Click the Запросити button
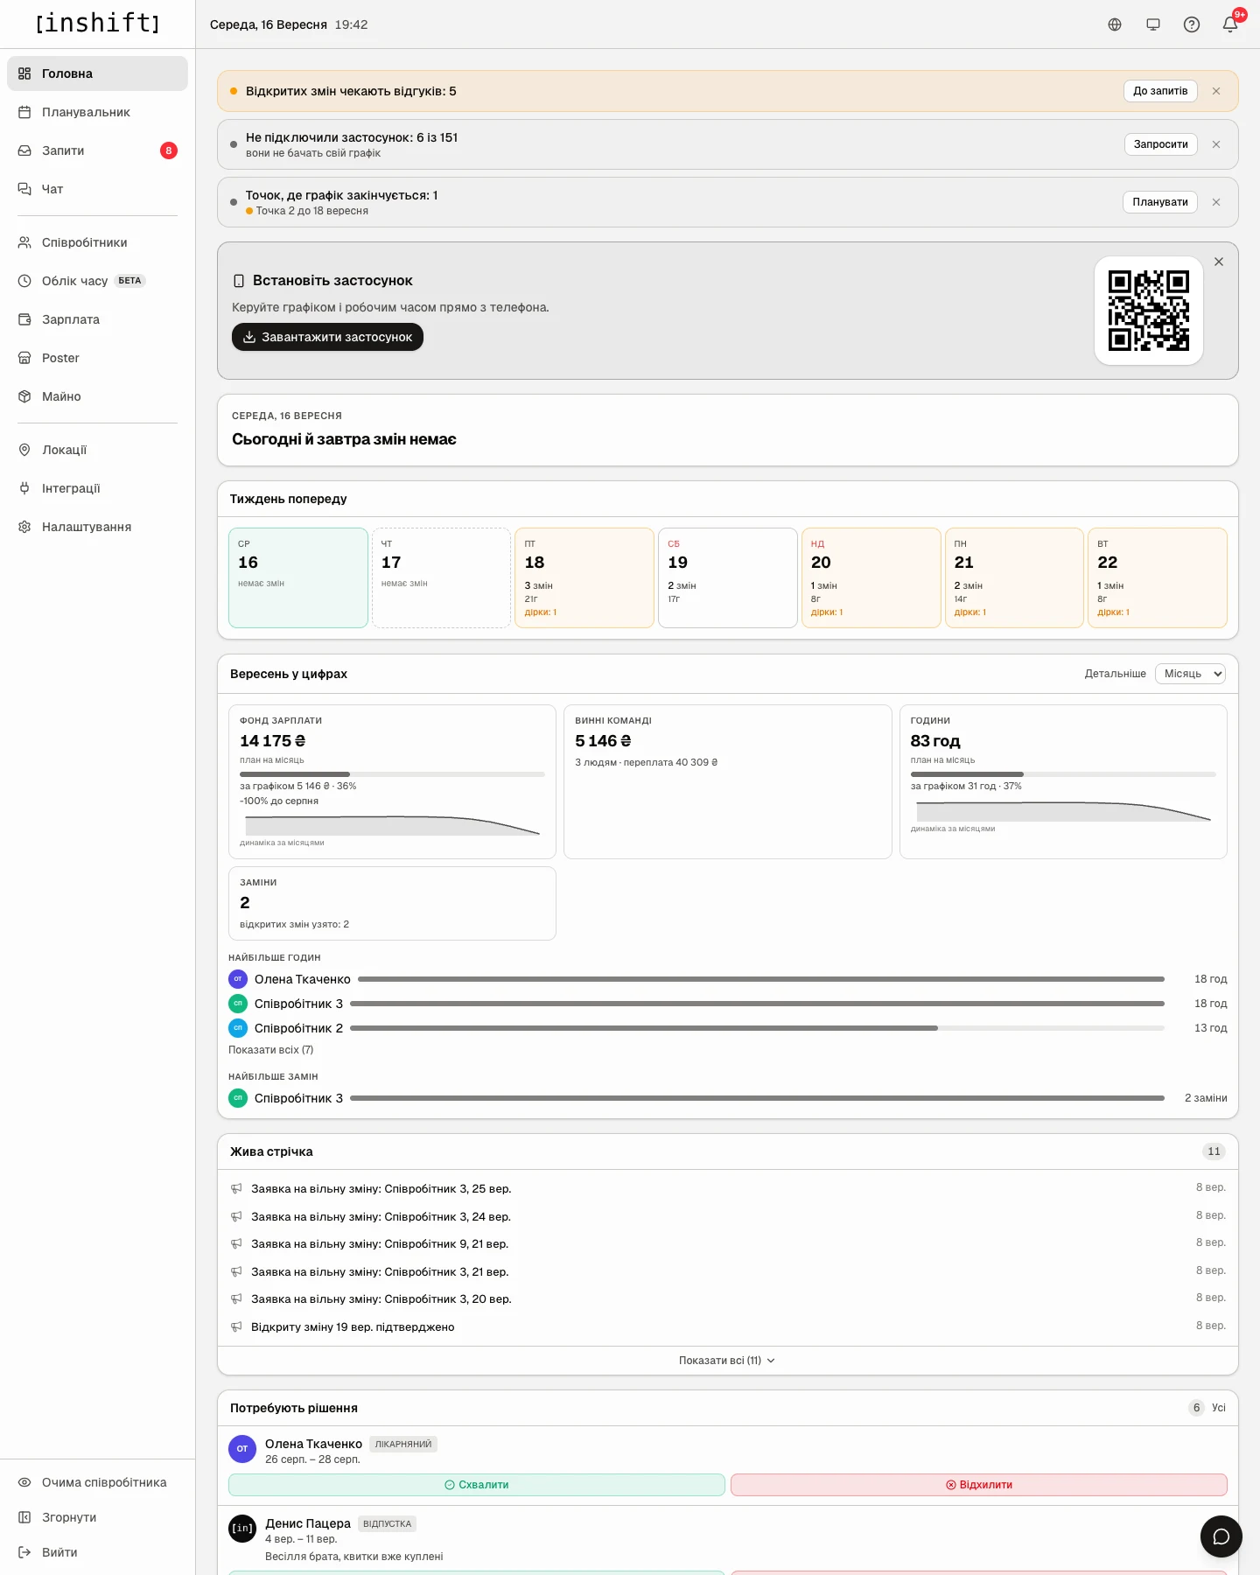This screenshot has width=1260, height=1575. tap(1160, 144)
